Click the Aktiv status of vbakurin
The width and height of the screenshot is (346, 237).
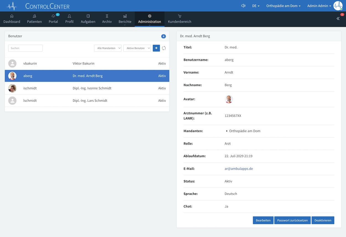point(162,63)
